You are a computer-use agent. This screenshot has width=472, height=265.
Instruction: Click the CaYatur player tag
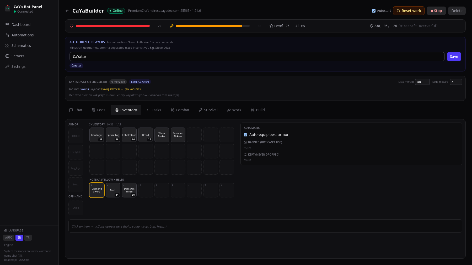pyautogui.click(x=76, y=66)
